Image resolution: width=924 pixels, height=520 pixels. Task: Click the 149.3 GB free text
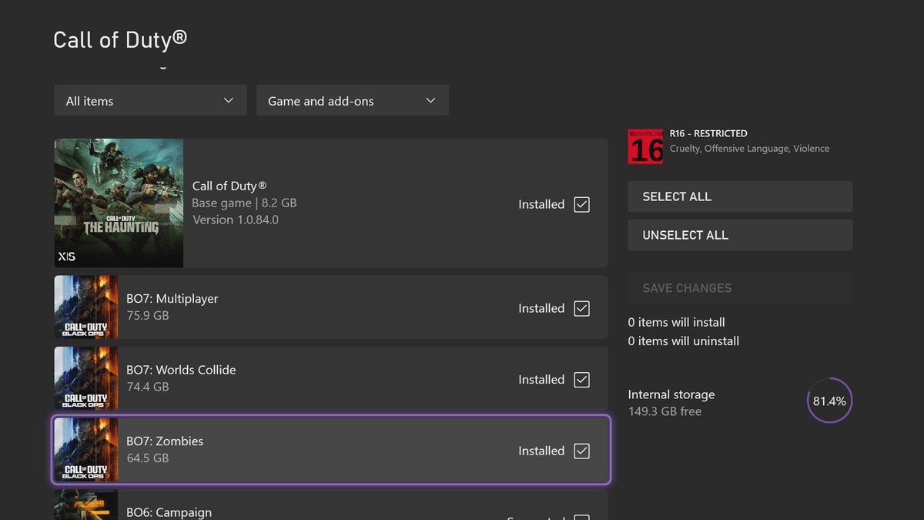tap(665, 411)
